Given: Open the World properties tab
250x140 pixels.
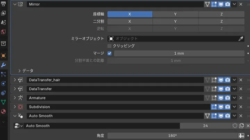Looking at the screenshot, I should pos(3,32).
